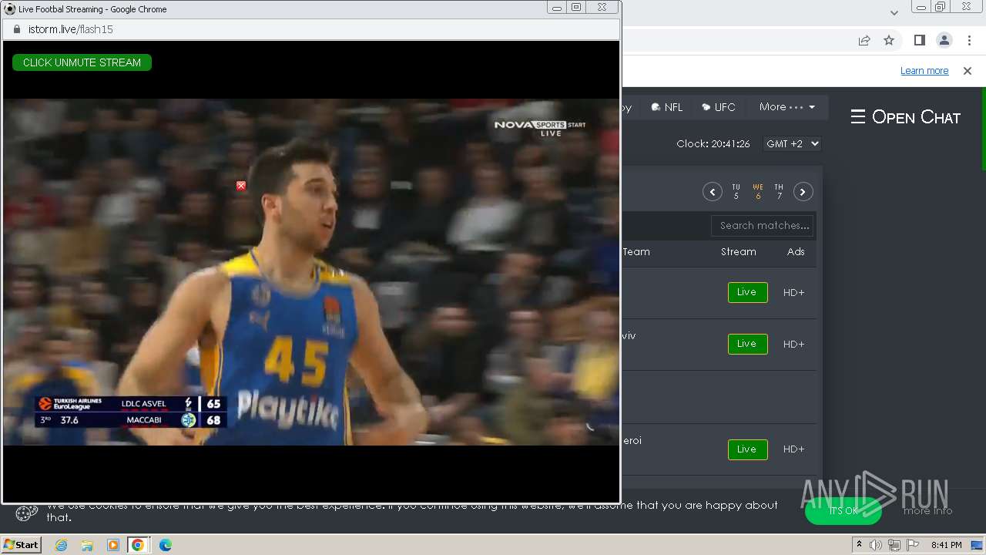Select Tuesday 5 in date picker
The width and height of the screenshot is (986, 555).
[736, 192]
